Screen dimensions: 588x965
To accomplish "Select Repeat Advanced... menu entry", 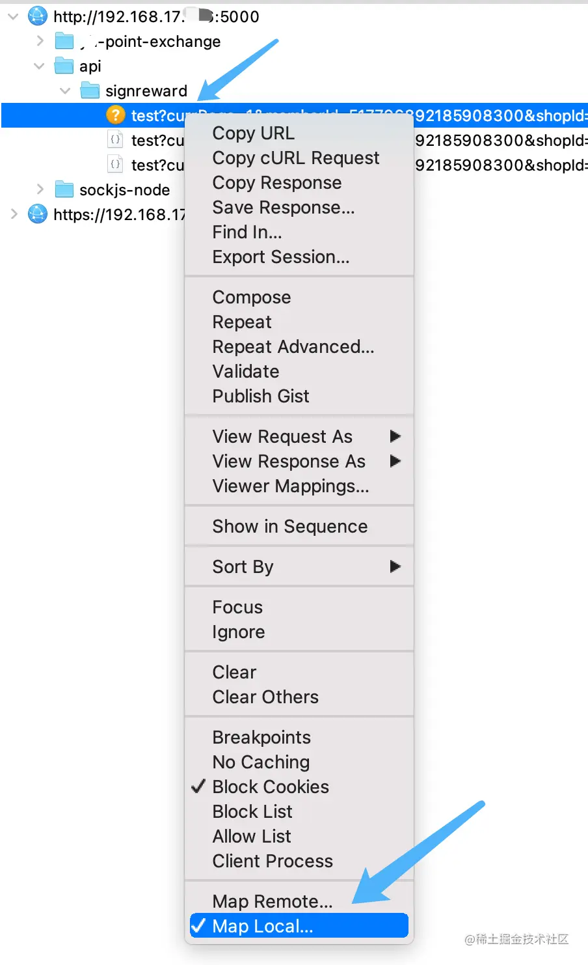I will point(293,346).
